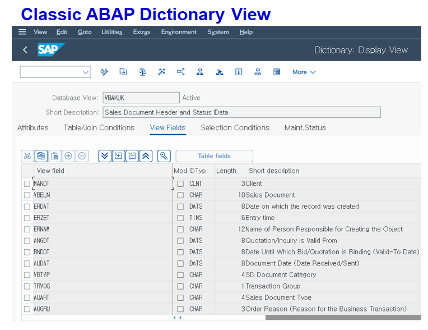Open the Utilities menu
428x330 pixels.
[112, 32]
